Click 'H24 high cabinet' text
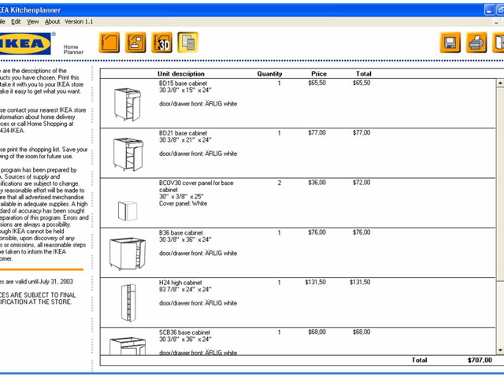The image size is (504, 378). [180, 283]
